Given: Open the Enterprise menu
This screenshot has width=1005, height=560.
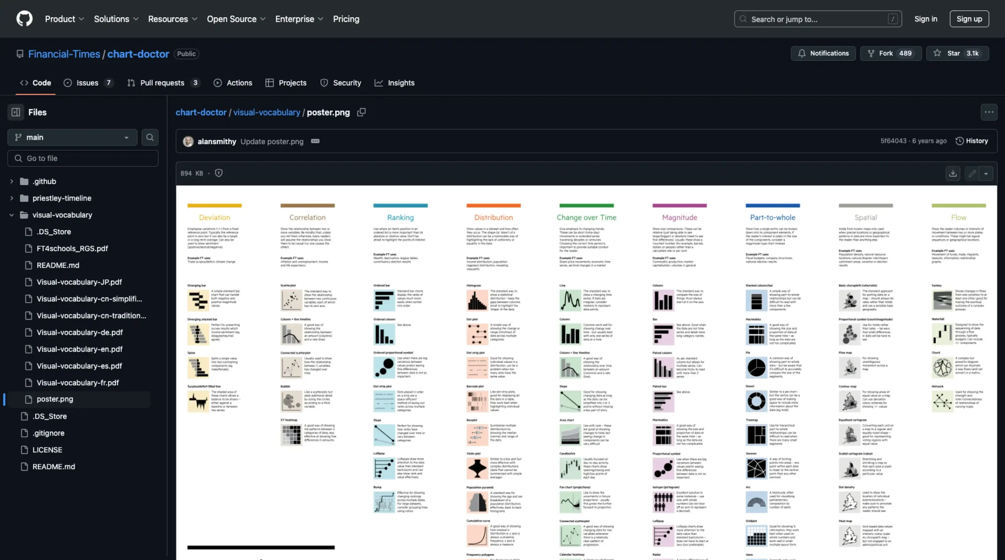Looking at the screenshot, I should coord(299,19).
